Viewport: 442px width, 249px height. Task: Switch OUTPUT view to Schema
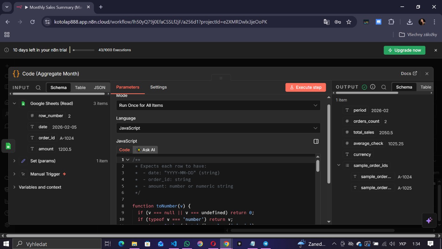(x=404, y=87)
